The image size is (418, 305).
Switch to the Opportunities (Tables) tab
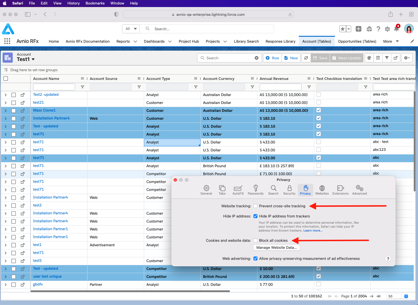click(357, 41)
